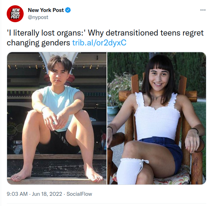Screen dimensions: 212x206
Task: Click the New York Post display name
Action: tap(46, 10)
